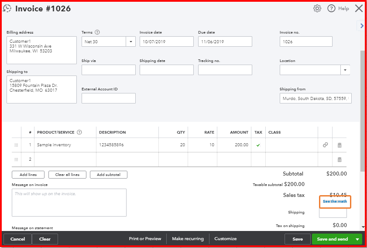This screenshot has height=248, width=367.
Task: Click the Tracking no. field
Action: [x=225, y=70]
